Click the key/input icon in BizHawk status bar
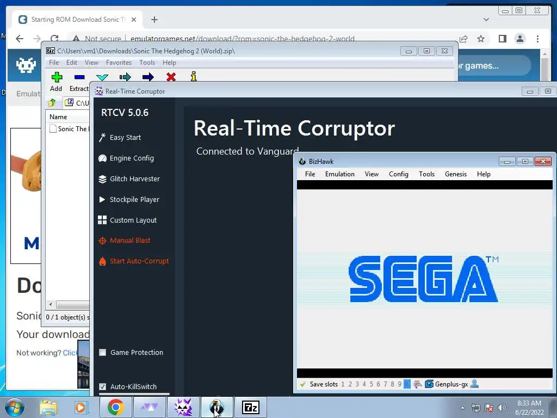This screenshot has width=557, height=418. 417,384
